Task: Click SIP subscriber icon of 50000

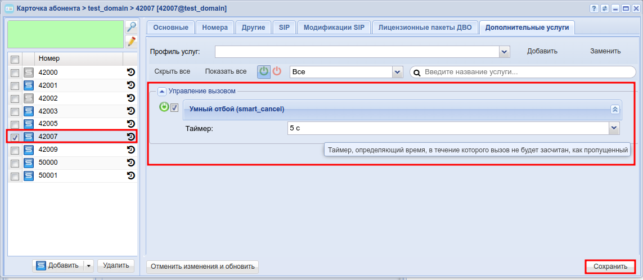Action: point(29,162)
